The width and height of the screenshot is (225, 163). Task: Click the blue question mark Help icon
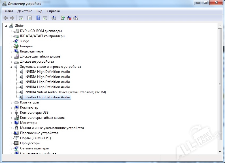(39, 18)
